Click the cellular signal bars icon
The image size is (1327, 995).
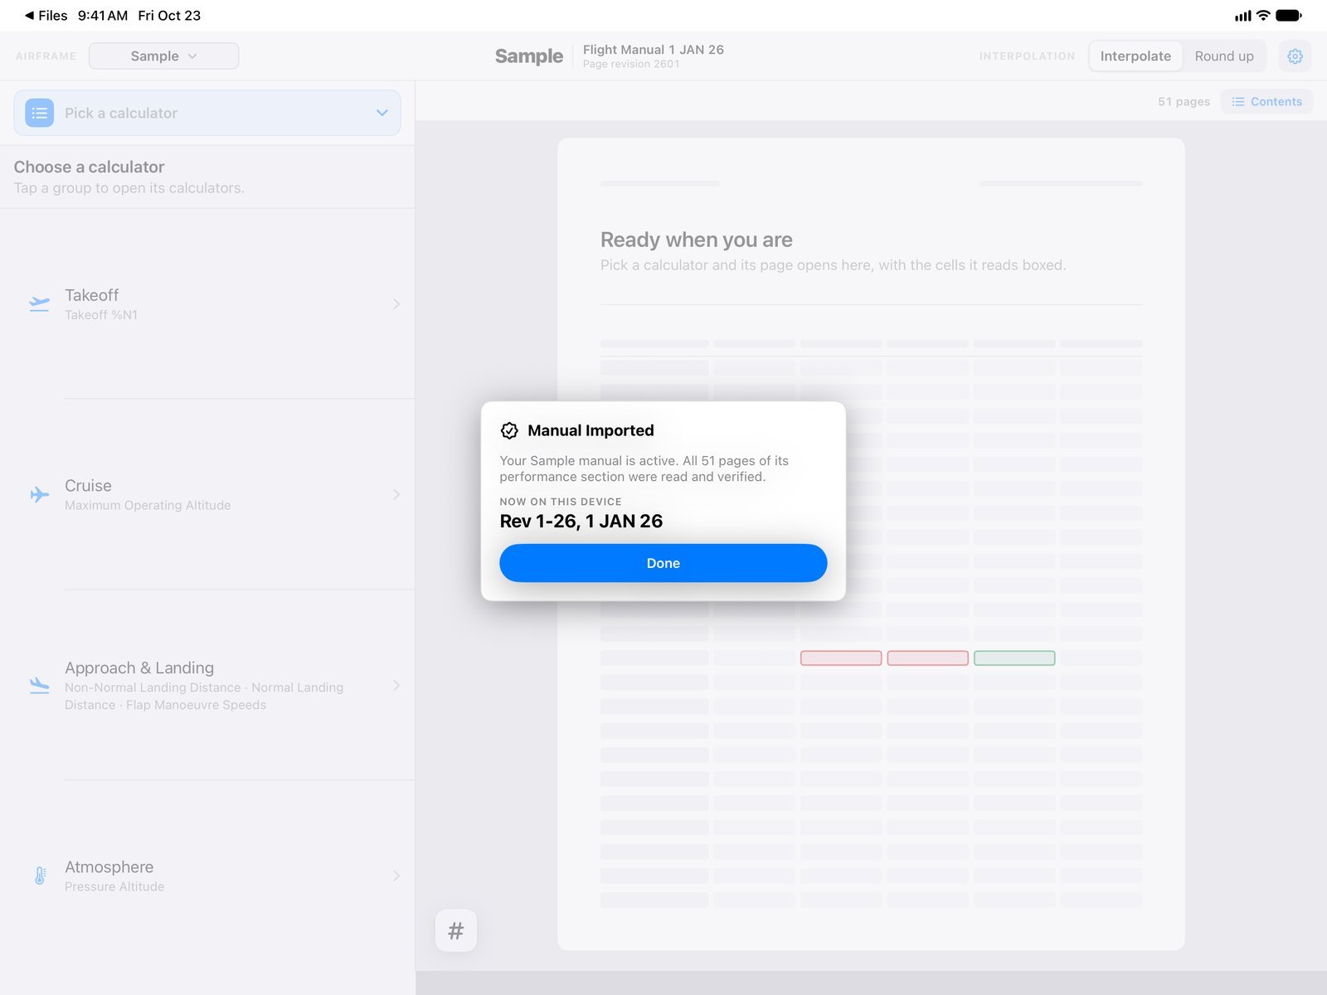click(1242, 16)
